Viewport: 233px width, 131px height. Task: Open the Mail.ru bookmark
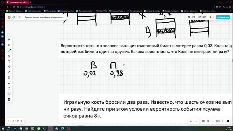click(x=33, y=11)
